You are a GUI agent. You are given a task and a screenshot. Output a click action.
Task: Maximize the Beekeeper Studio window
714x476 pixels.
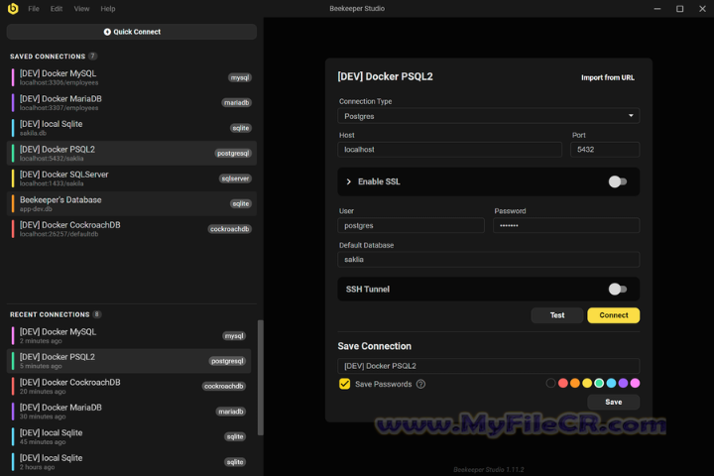pos(679,9)
